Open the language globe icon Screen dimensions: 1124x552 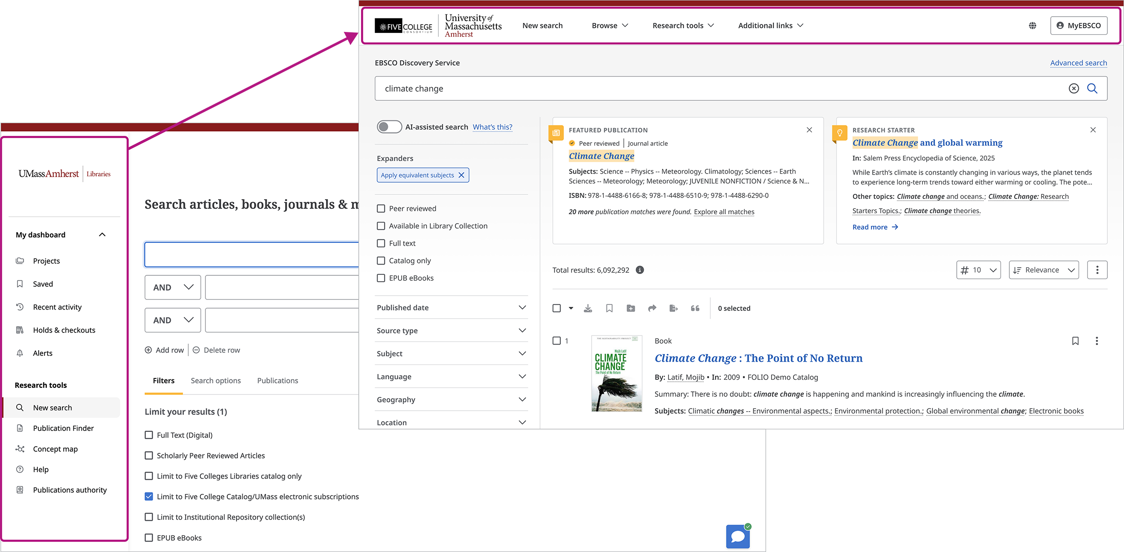[1032, 26]
